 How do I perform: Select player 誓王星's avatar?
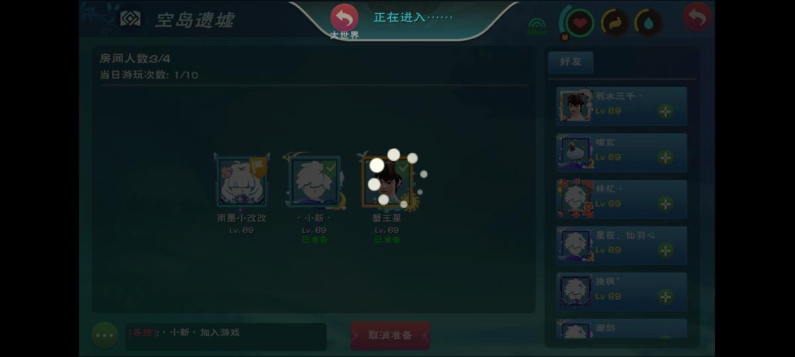pos(388,181)
